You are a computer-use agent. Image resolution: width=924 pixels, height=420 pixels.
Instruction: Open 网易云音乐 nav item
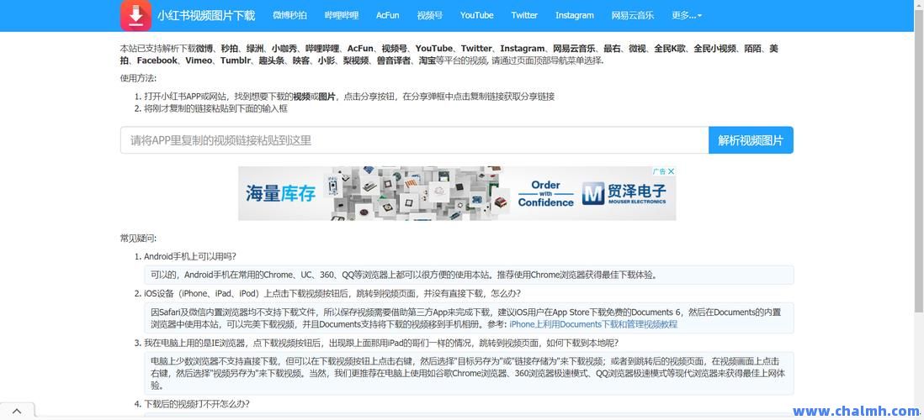click(633, 16)
